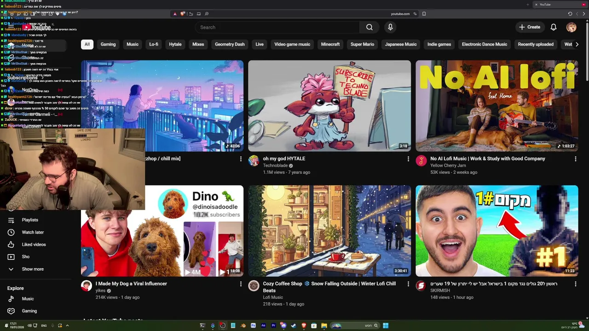Open the Windows Start button
This screenshot has height=331, width=589.
(x=386, y=325)
